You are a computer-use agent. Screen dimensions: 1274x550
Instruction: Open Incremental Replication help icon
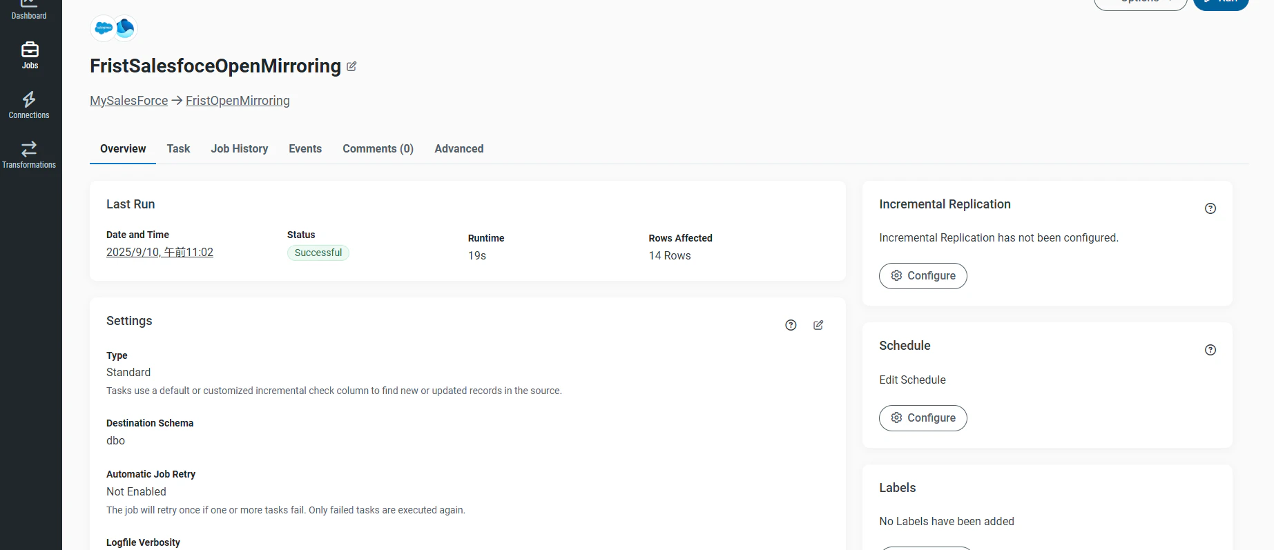[1210, 208]
